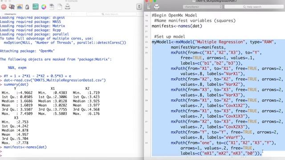
Task: Click the editor's Help search field
Action: point(254,7)
